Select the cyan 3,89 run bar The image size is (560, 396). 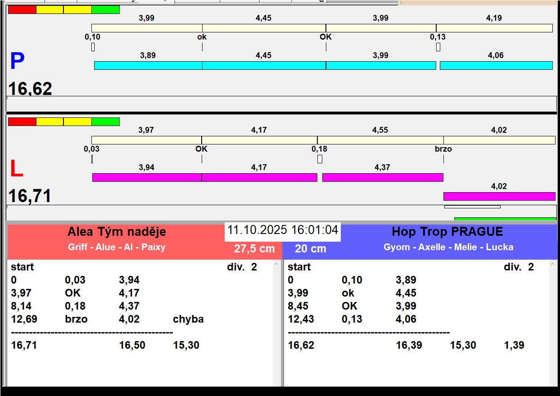point(148,65)
